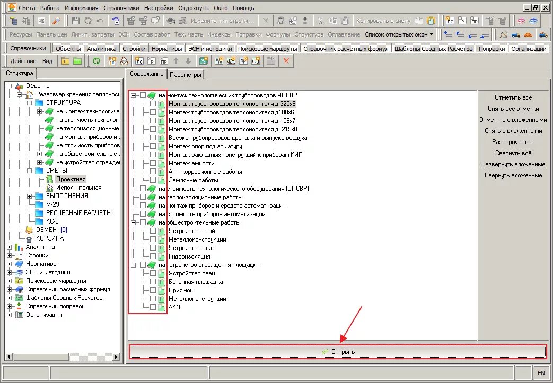Viewport: 553px width, 383px height.
Task: Collapse the на общестроительные работы node
Action: point(133,222)
